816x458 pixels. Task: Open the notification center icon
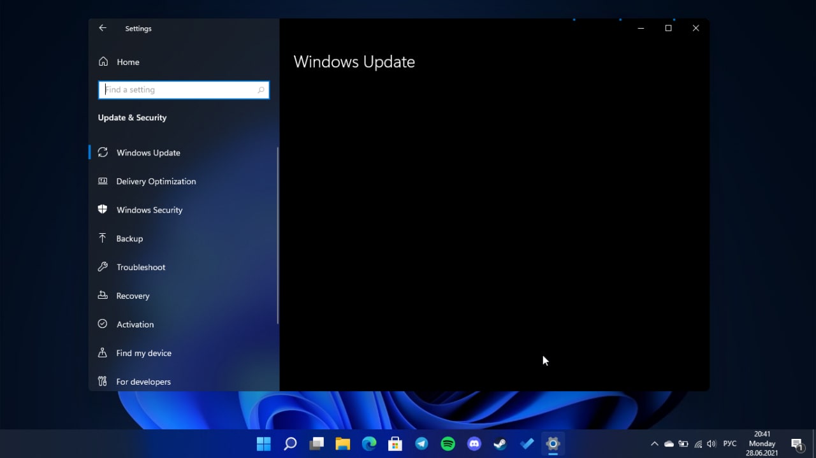pyautogui.click(x=797, y=444)
